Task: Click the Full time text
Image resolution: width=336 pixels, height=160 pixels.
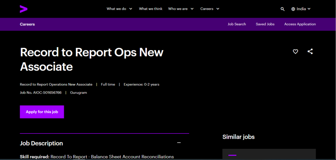Action: 108,84
